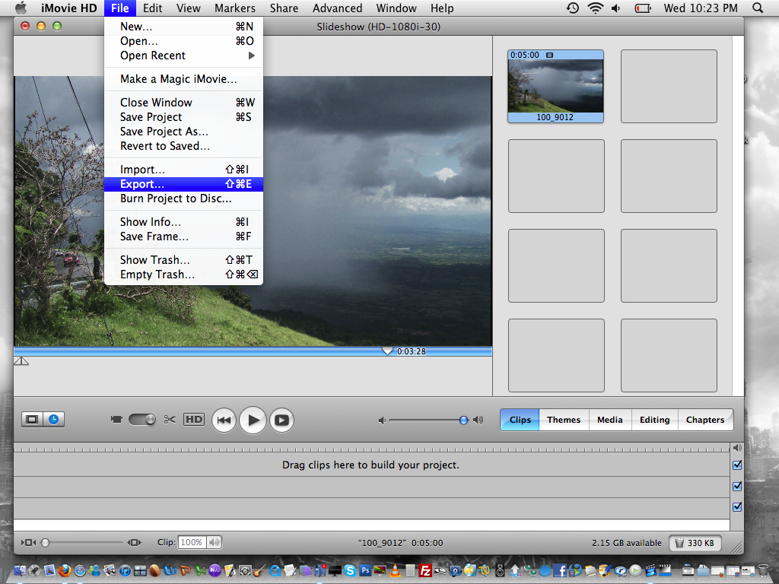
Task: Open the Share menu
Action: tap(284, 8)
